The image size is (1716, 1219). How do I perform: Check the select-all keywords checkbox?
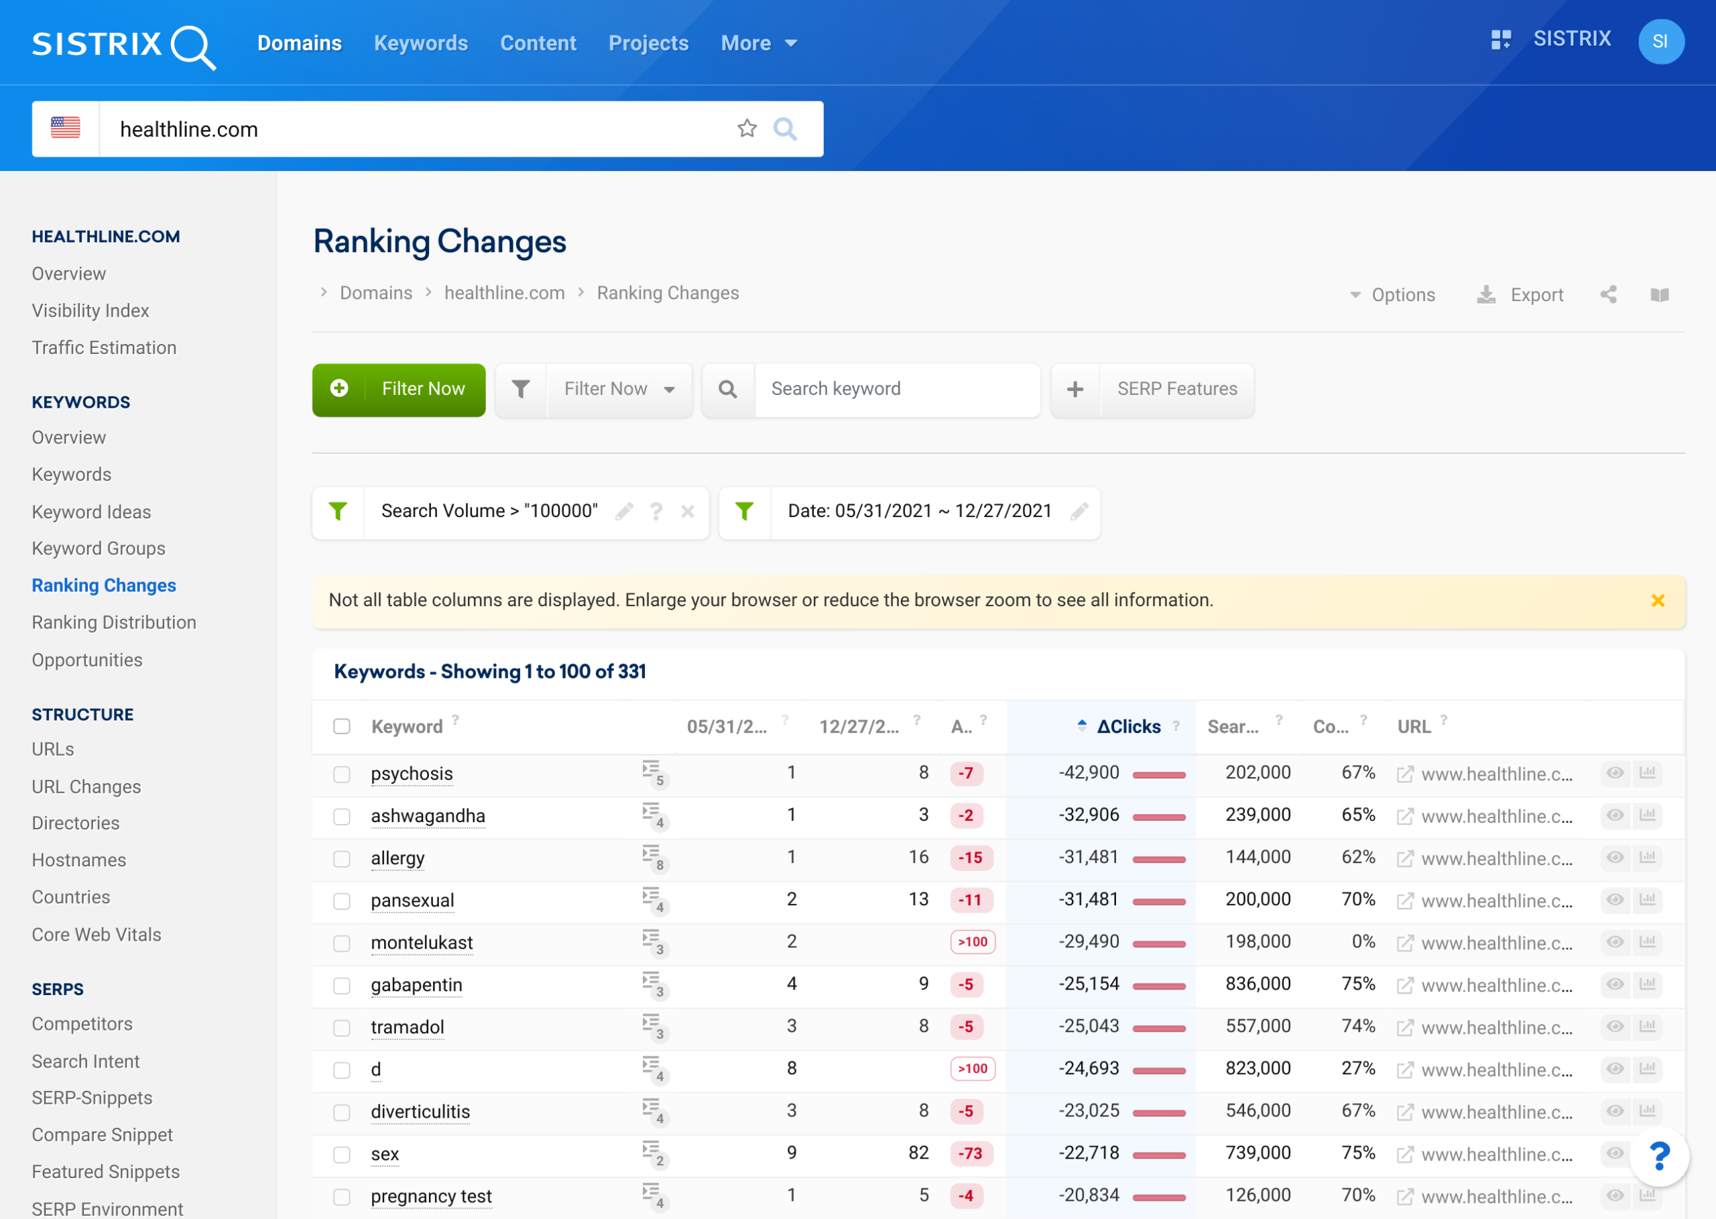[x=341, y=726]
